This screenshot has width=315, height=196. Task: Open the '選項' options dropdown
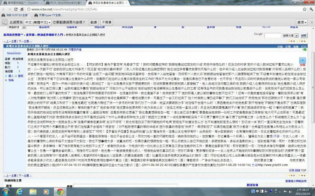[x=302, y=22]
